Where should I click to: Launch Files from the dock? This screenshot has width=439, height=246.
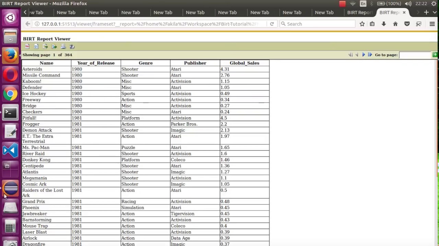10,37
